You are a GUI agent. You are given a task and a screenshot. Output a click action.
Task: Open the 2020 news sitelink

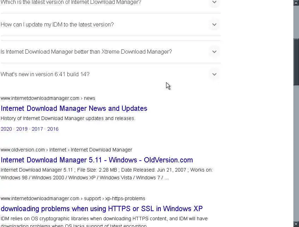pos(6,129)
